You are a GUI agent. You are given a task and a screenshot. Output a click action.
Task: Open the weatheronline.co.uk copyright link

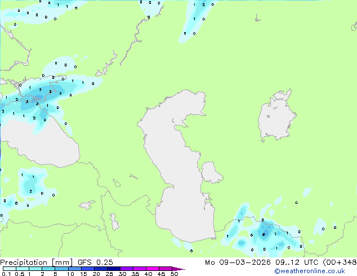[x=310, y=271]
